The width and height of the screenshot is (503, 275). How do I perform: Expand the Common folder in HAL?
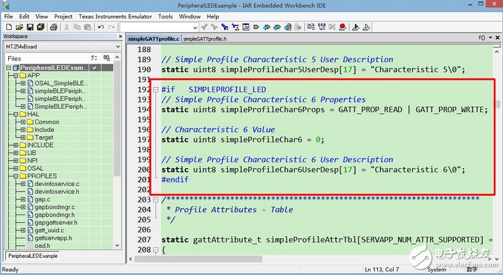pyautogui.click(x=23, y=122)
